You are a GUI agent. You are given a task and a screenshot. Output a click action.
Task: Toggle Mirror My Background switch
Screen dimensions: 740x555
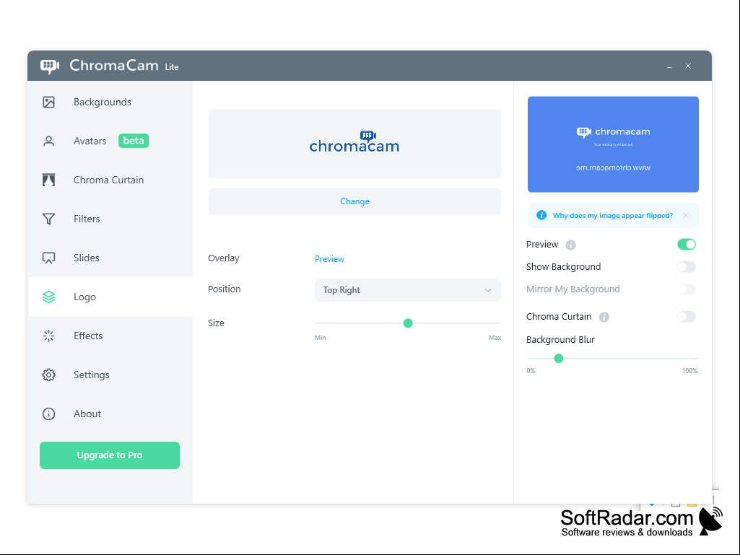point(686,289)
